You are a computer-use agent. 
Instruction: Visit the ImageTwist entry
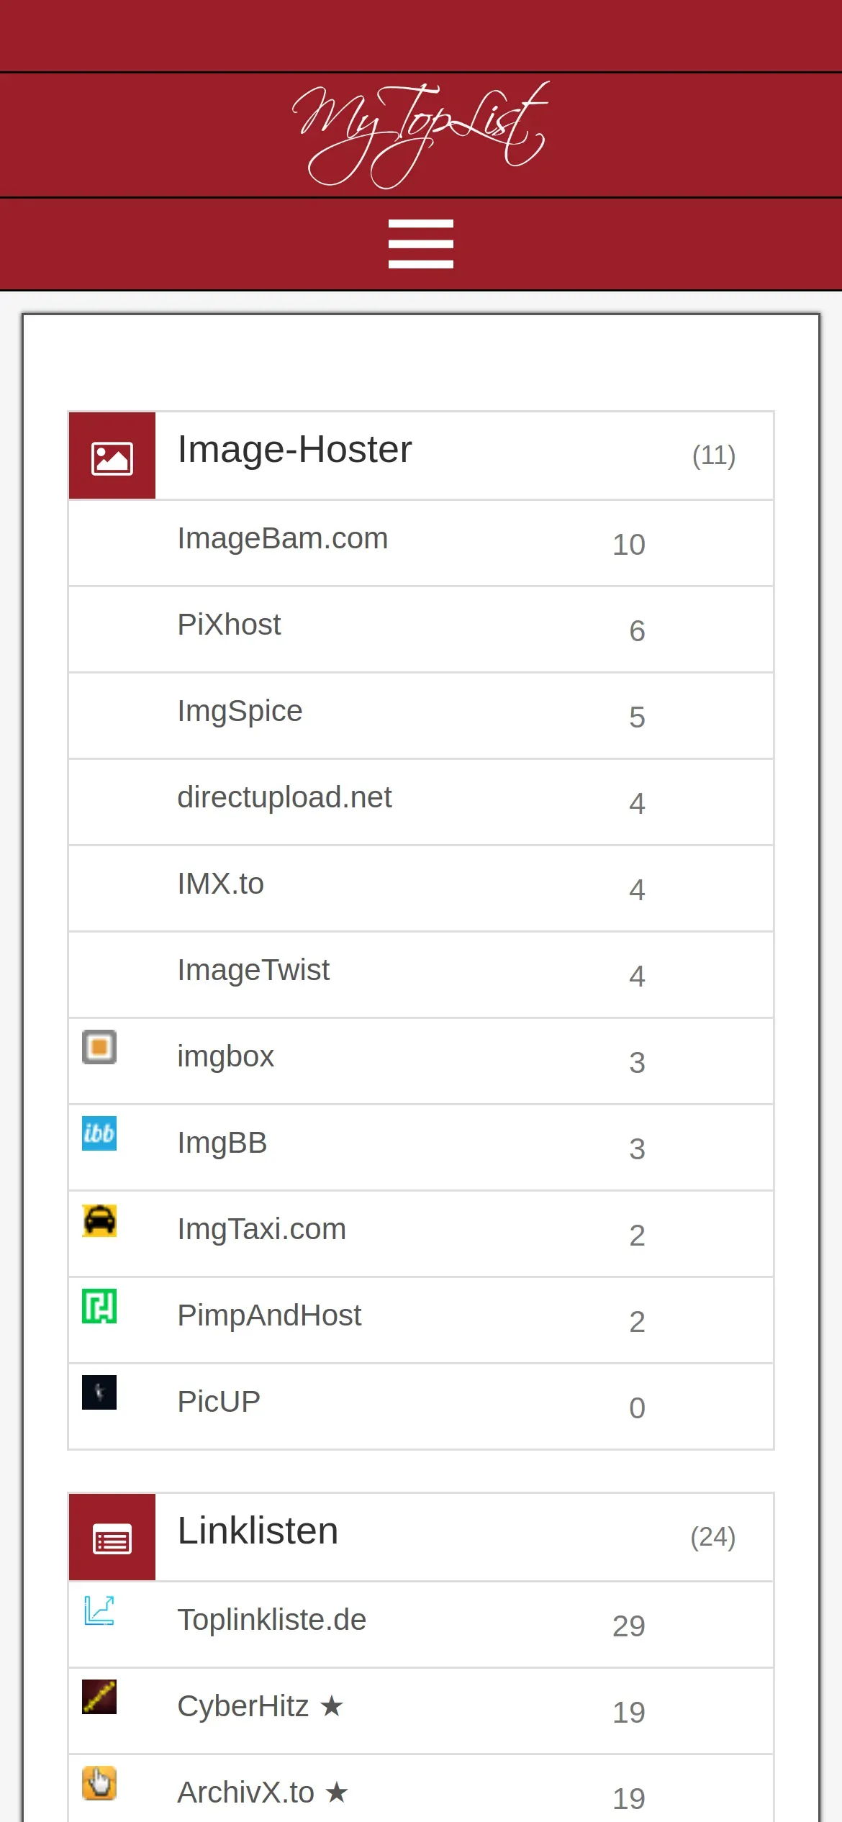pos(253,970)
